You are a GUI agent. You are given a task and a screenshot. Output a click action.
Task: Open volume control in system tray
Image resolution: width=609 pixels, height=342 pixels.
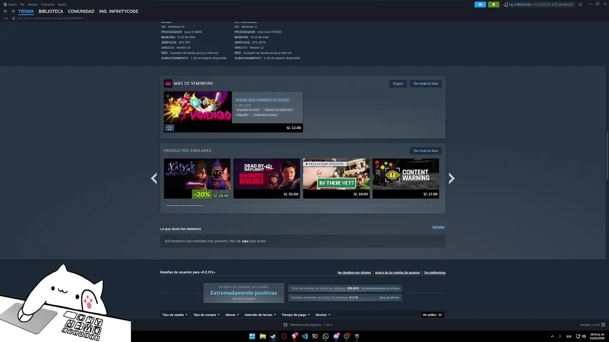(x=584, y=336)
